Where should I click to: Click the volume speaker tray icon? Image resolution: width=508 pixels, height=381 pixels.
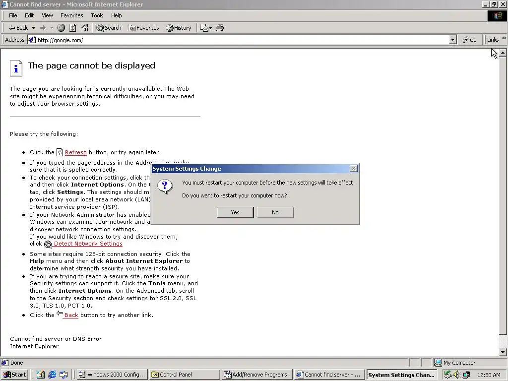[x=457, y=375]
